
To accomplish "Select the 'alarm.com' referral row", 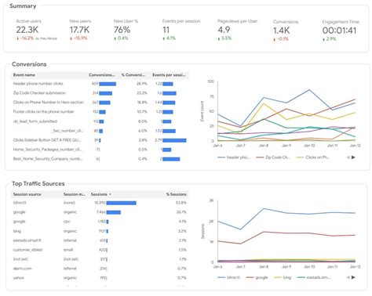I will [100, 269].
